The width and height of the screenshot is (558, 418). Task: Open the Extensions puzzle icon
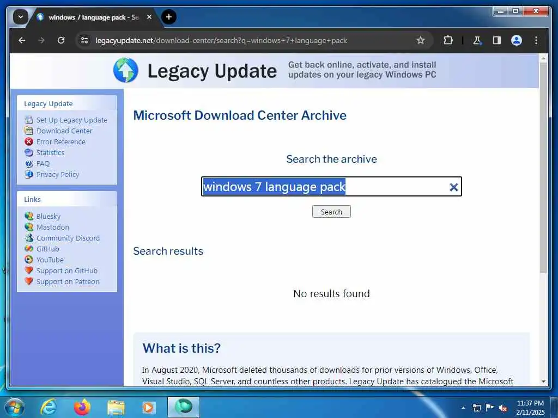[448, 40]
